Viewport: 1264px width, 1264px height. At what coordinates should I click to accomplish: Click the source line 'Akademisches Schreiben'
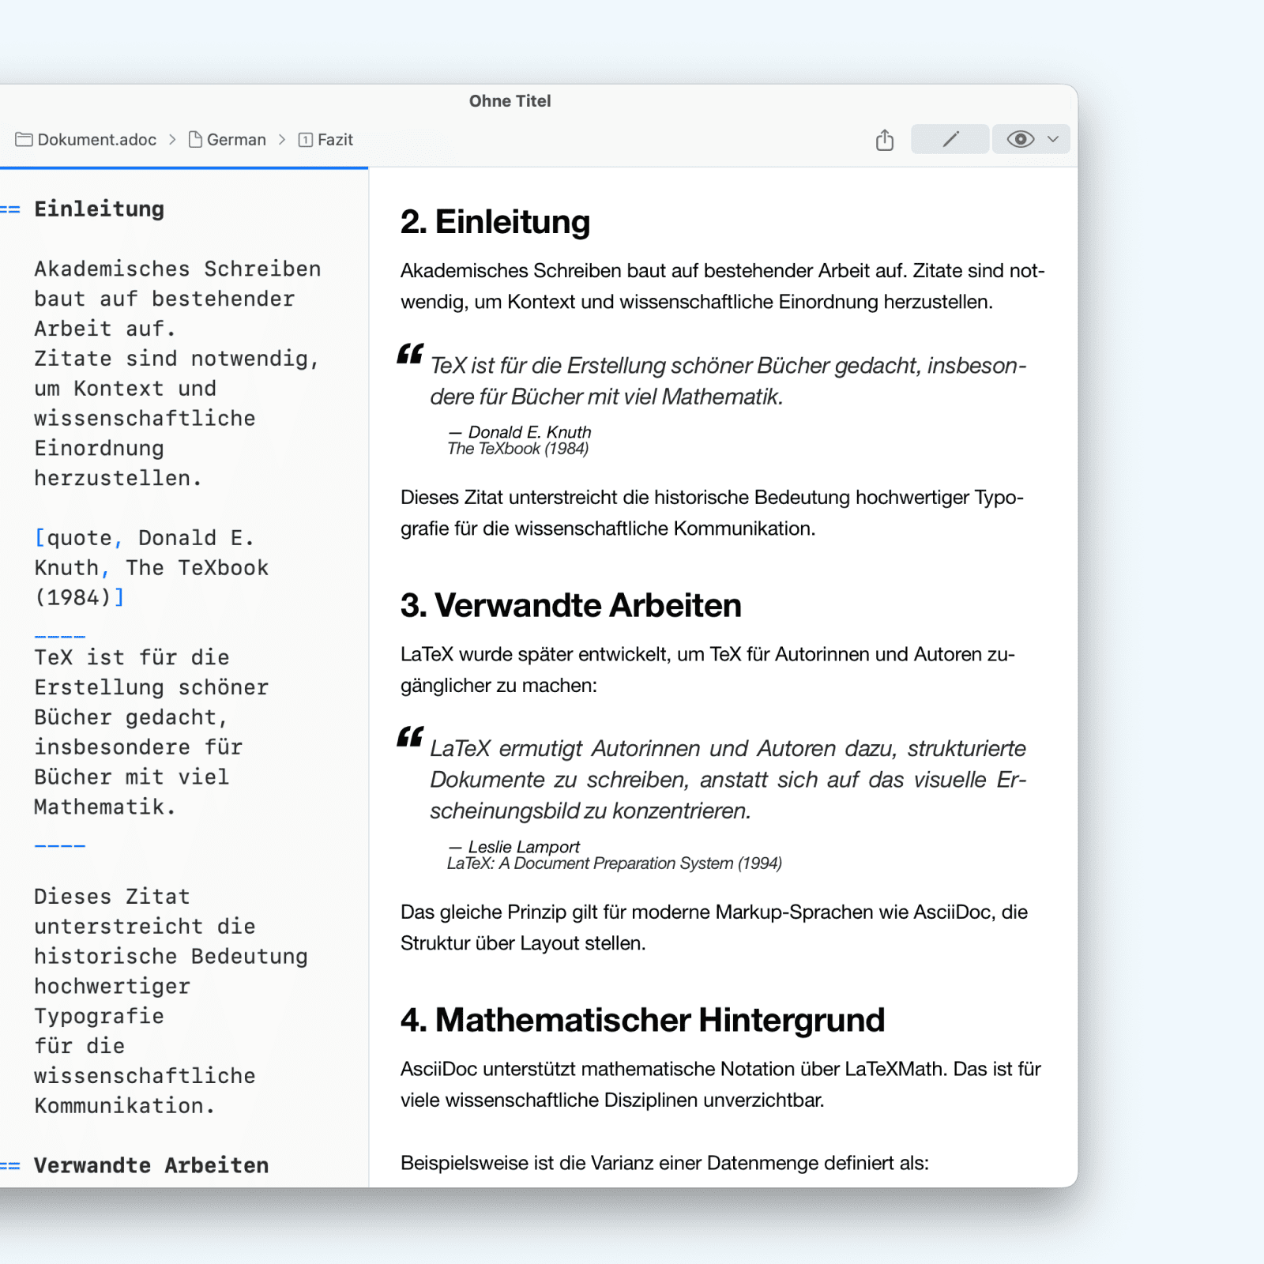[x=178, y=269]
